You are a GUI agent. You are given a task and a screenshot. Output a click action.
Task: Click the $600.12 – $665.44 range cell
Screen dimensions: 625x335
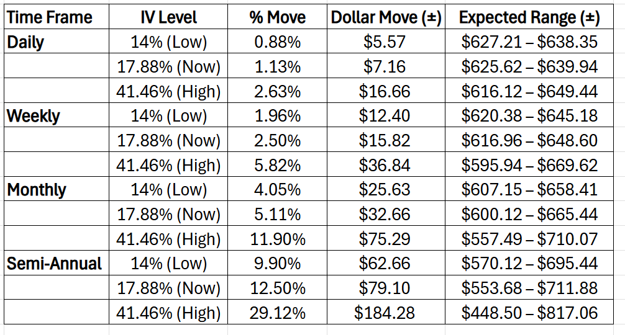click(x=529, y=215)
